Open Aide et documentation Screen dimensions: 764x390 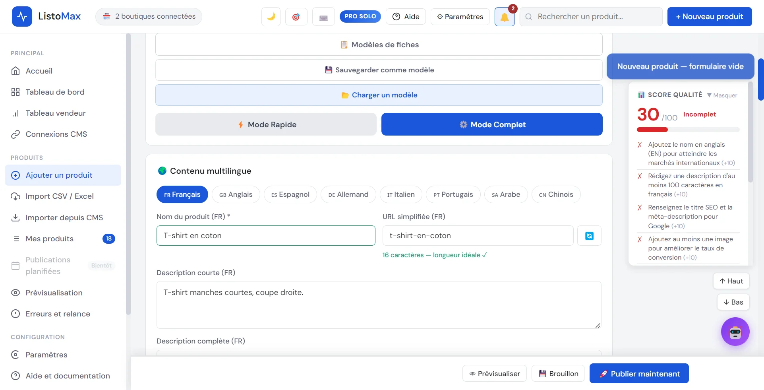(63, 376)
